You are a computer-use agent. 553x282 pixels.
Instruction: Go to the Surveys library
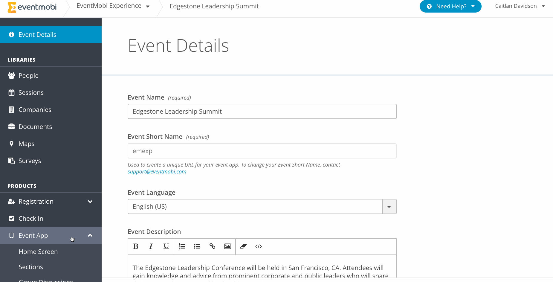pos(51,161)
